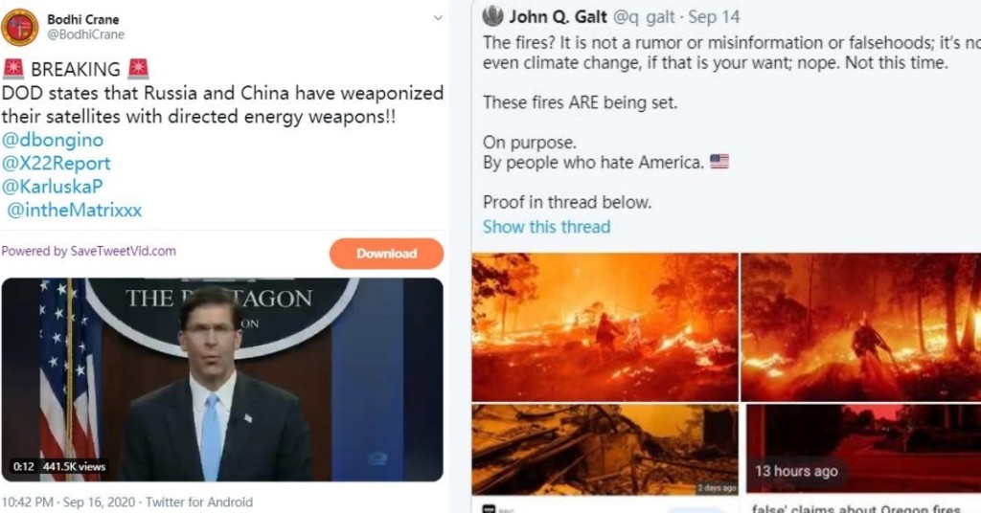This screenshot has width=981, height=513.
Task: Click the American flag emoji
Action: click(719, 162)
